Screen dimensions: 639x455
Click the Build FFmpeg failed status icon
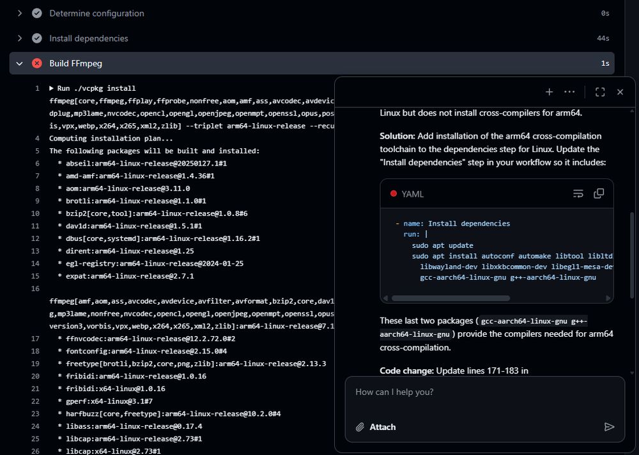click(x=36, y=63)
